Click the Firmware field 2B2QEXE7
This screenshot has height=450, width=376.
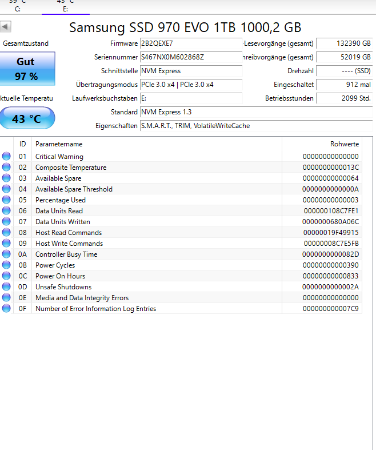[191, 43]
